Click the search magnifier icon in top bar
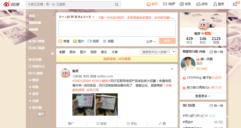 [x=117, y=5]
